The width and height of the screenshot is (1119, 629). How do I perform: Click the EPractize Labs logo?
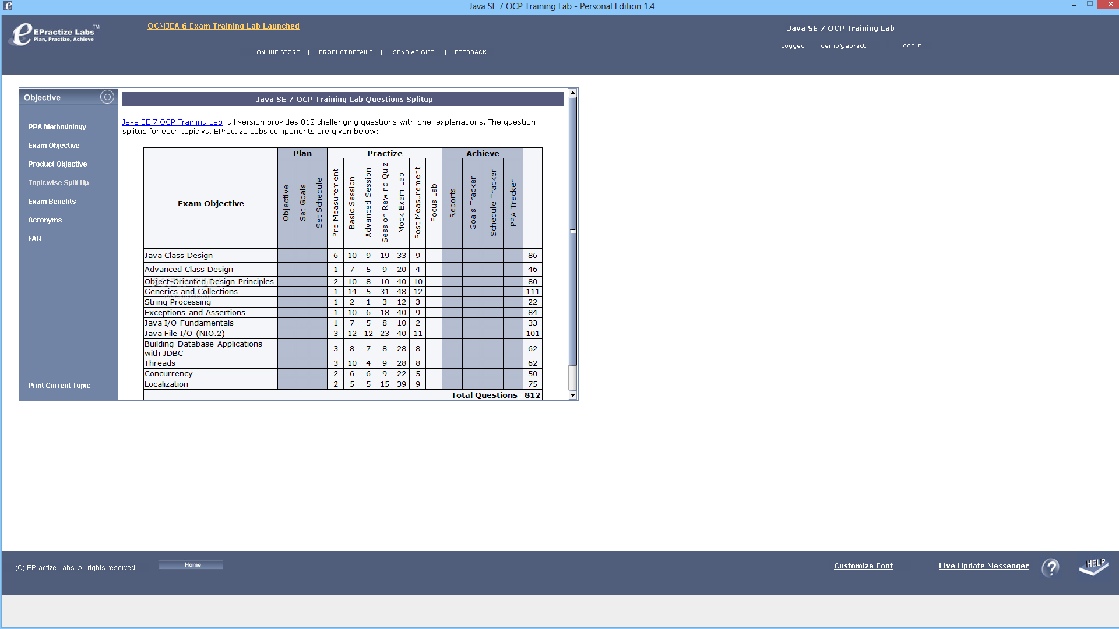54,34
